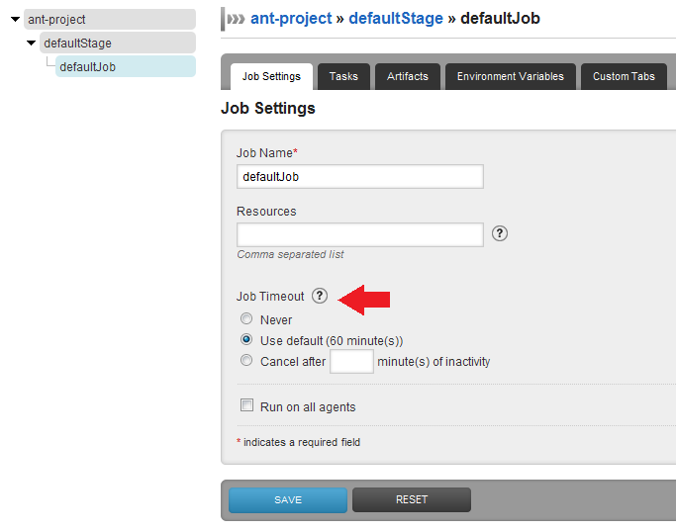This screenshot has height=531, width=676.
Task: Click the Resources input field
Action: click(359, 234)
